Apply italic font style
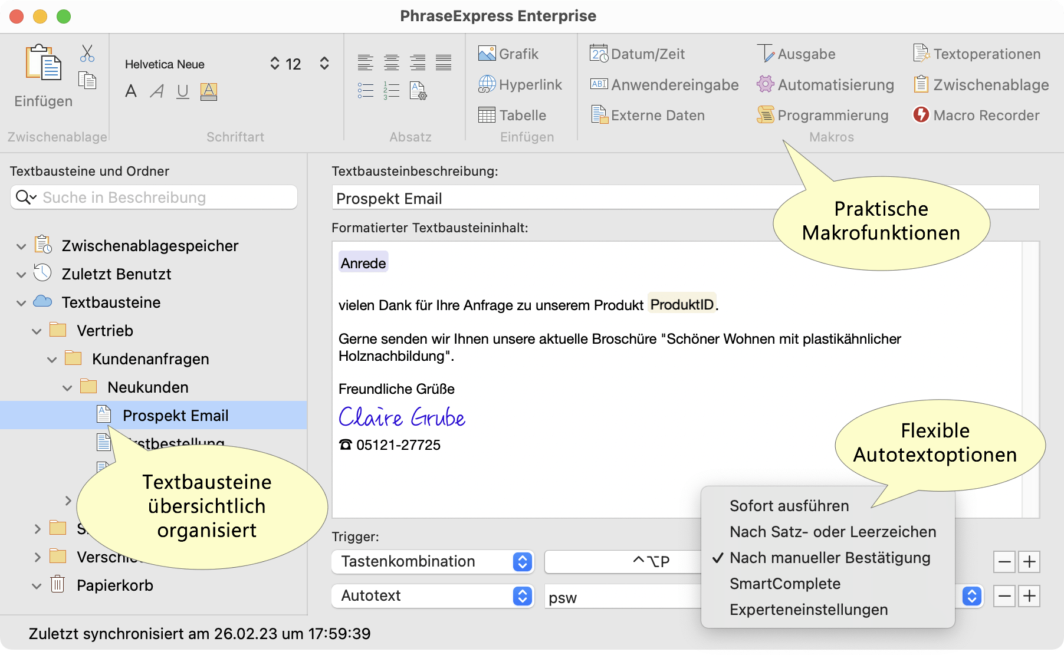Screen dimensions: 1064x655 click(157, 91)
